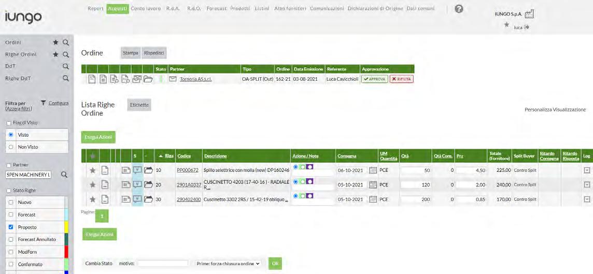The height and width of the screenshot is (274, 593).
Task: Sort the table by the Codice header
Action: 183,156
